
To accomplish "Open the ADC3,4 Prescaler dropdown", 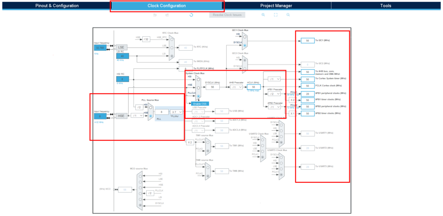I will coord(198,130).
